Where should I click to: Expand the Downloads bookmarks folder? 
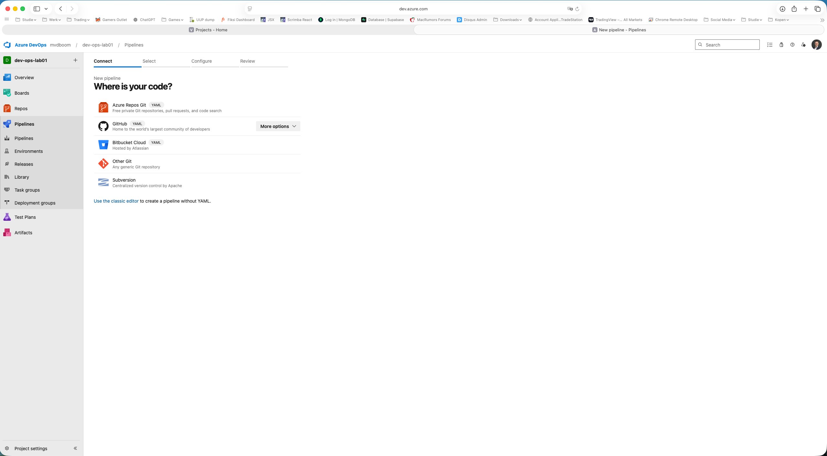point(509,20)
